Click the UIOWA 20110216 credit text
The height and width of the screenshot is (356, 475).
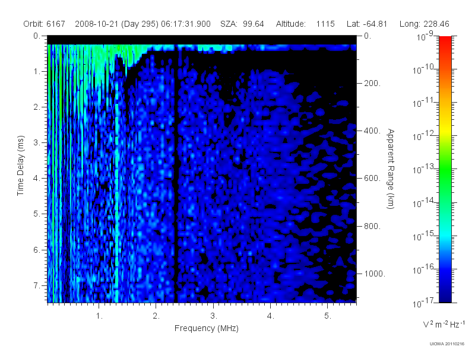(x=447, y=344)
